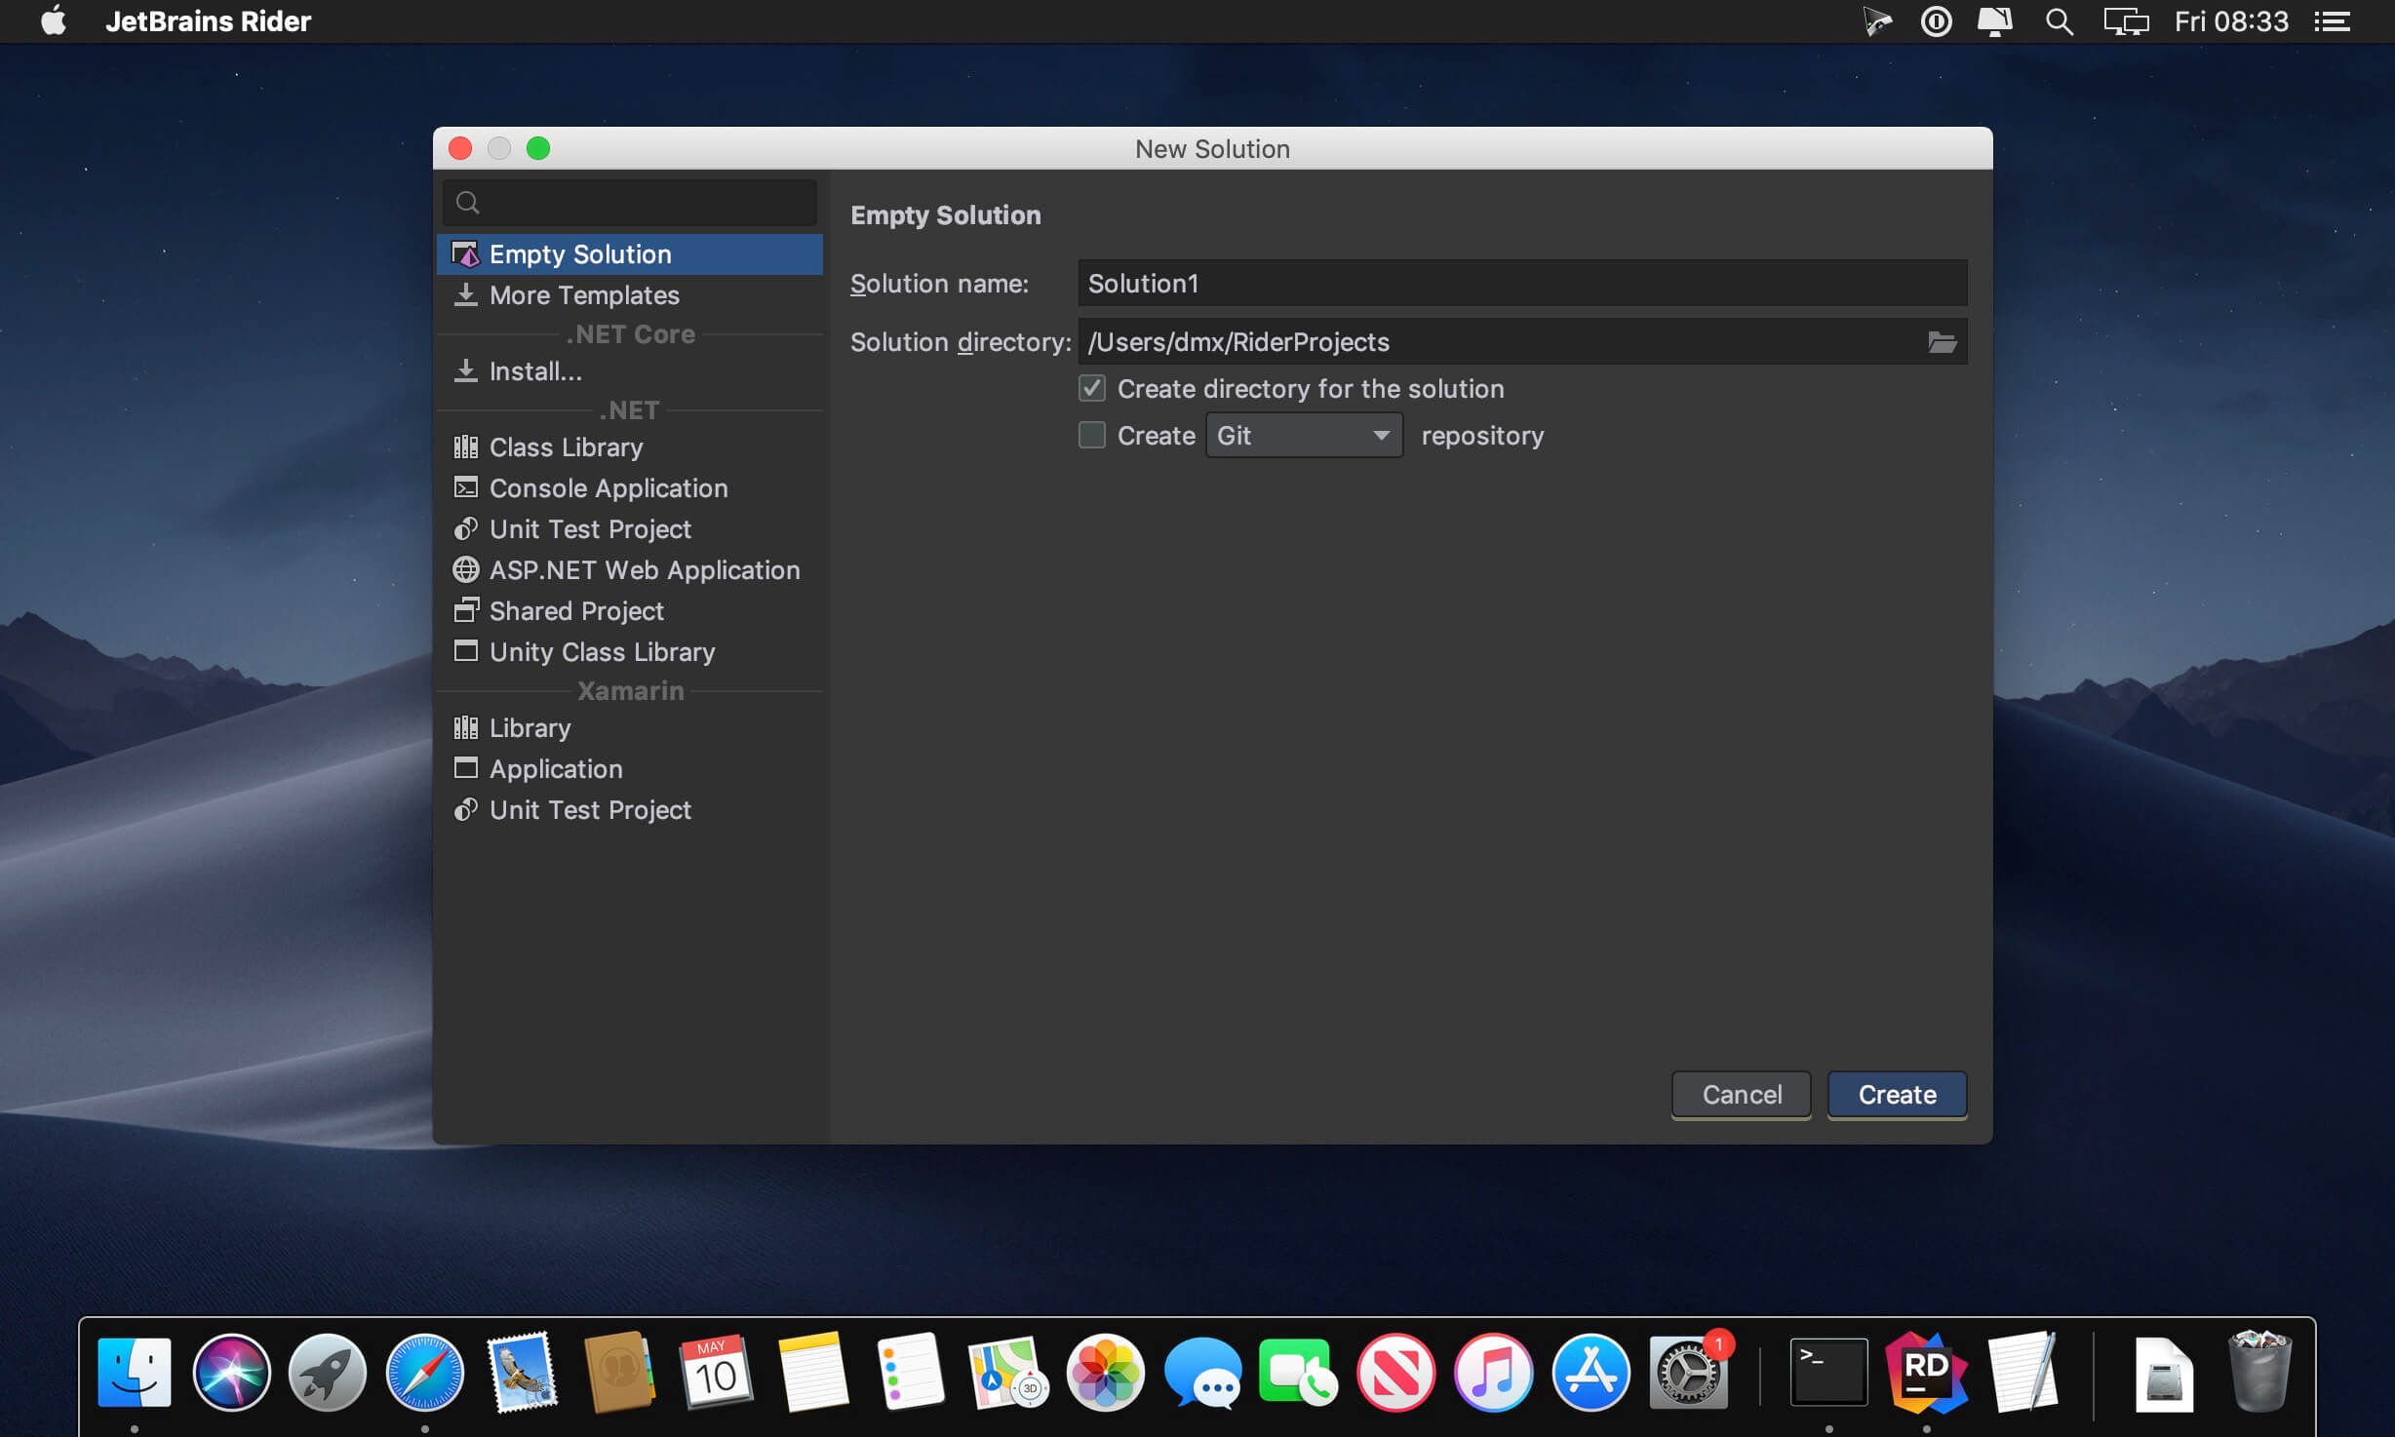This screenshot has height=1437, width=2395.
Task: Click the Cancel button
Action: 1742,1093
